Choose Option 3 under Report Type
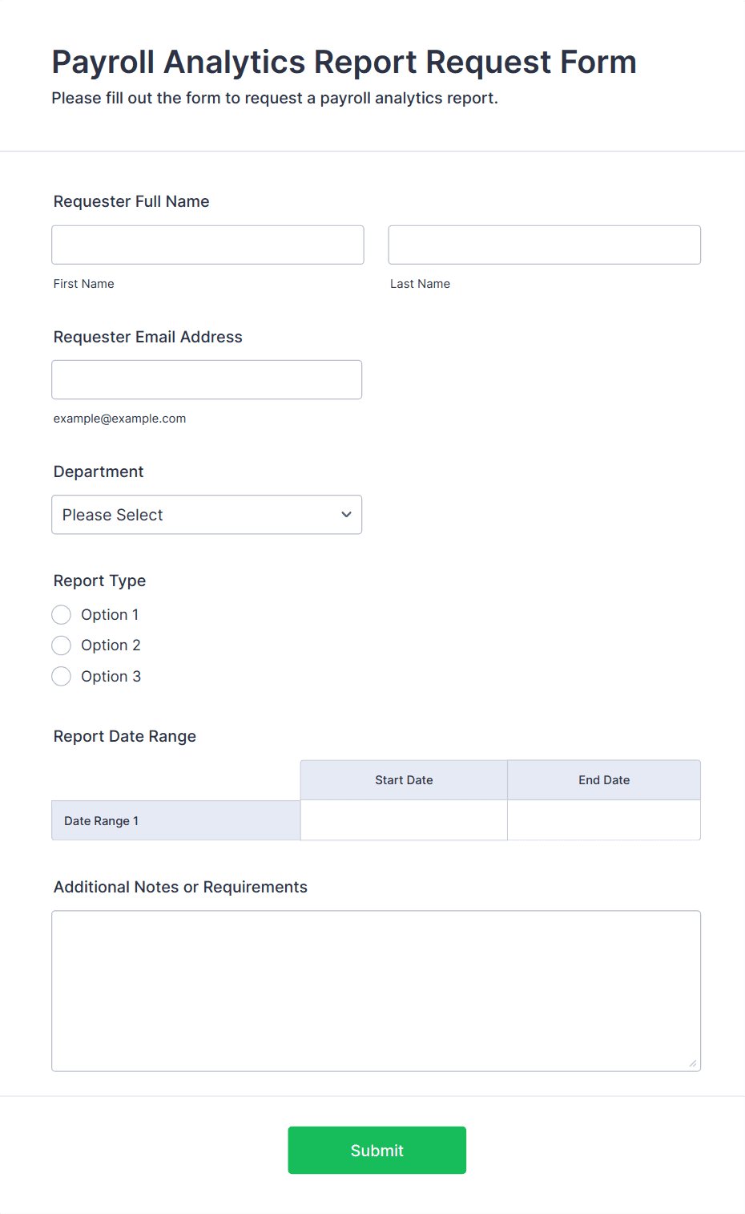The image size is (745, 1214). point(61,676)
